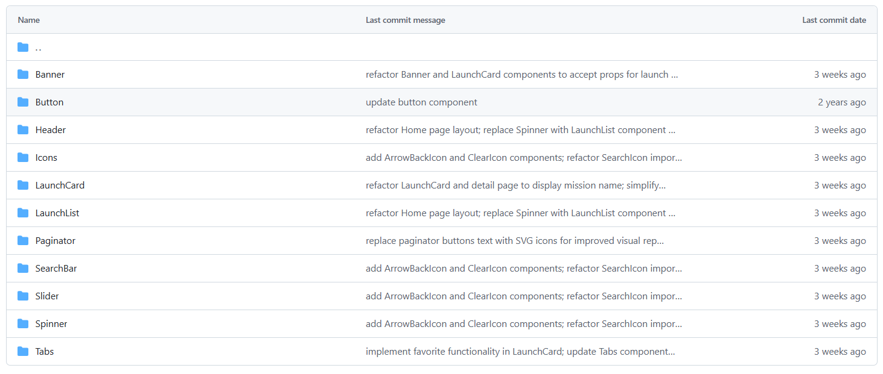Click the folder icon beside Spinner

[x=23, y=324]
